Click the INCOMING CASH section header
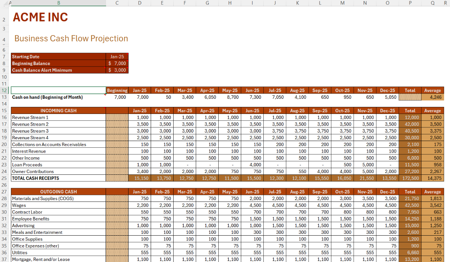Image resolution: width=450 pixels, height=262 pixels. coord(58,111)
